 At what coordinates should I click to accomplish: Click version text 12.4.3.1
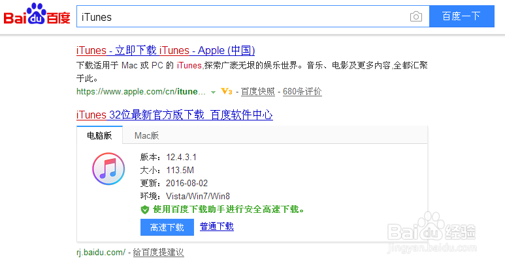(182, 157)
